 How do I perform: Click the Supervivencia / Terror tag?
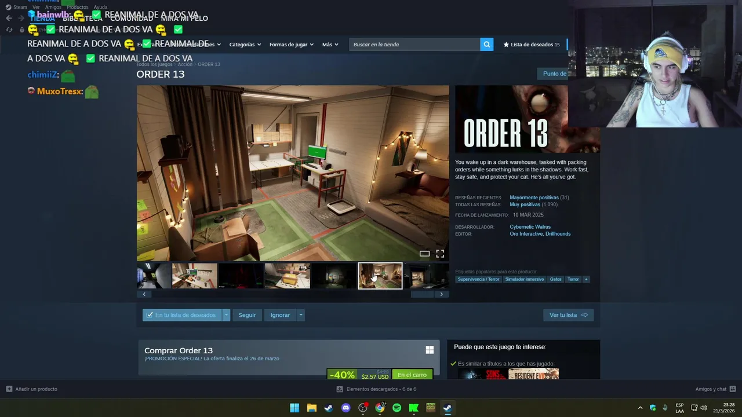478,279
